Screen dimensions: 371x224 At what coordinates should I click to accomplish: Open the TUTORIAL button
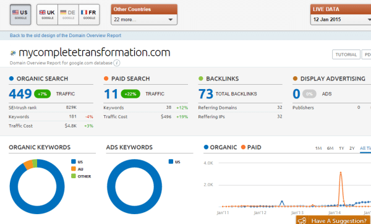[x=346, y=54]
